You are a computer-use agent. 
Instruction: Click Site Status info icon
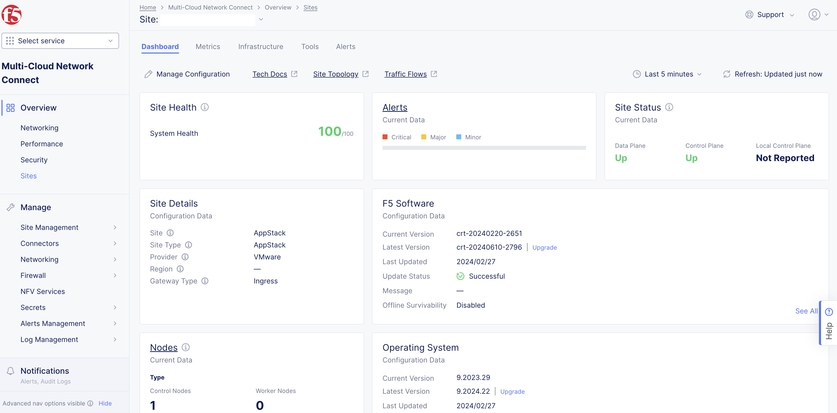click(669, 107)
